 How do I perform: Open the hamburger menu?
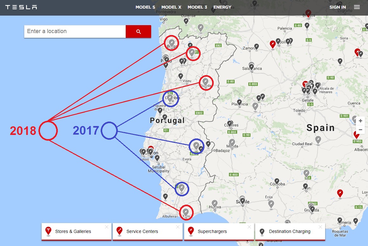pyautogui.click(x=357, y=7)
